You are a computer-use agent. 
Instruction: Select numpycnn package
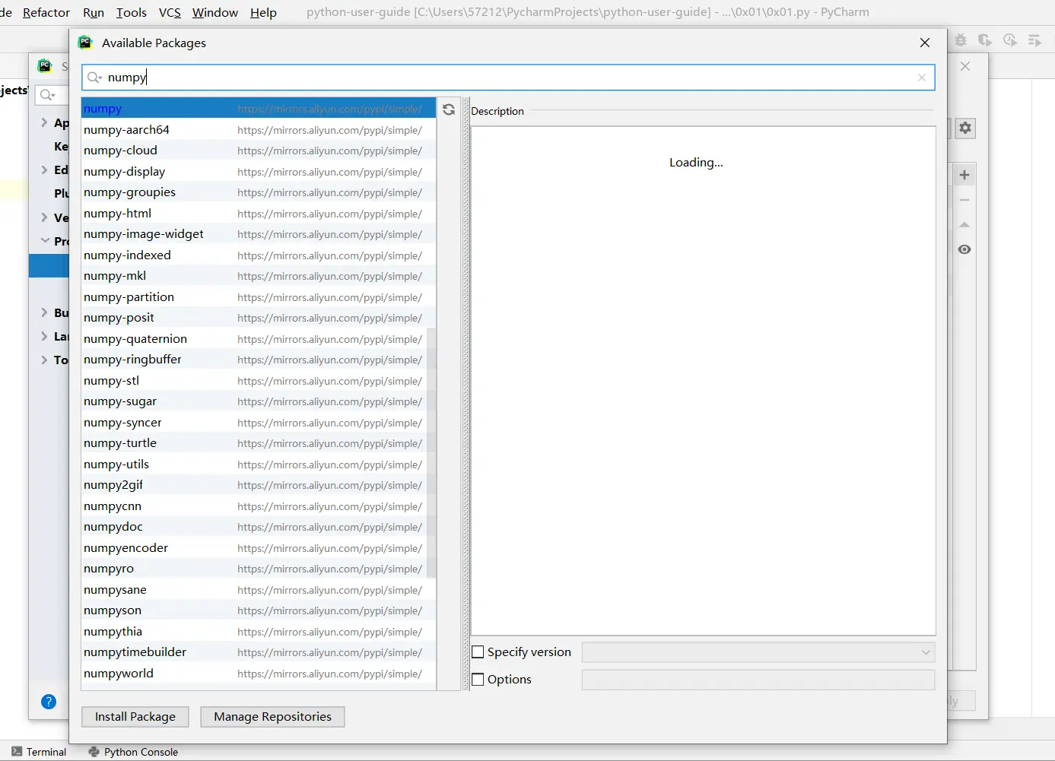[259, 506]
